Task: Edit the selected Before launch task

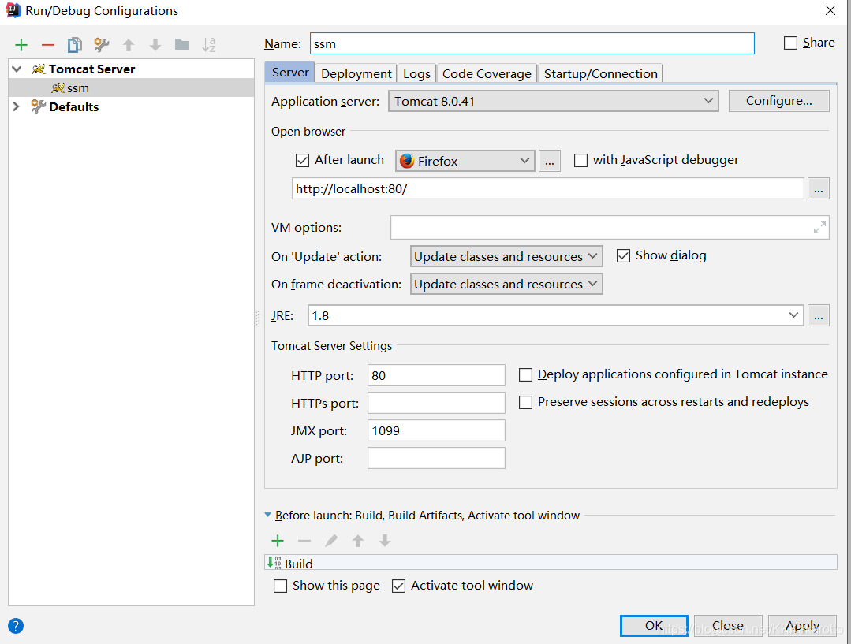Action: (x=331, y=541)
